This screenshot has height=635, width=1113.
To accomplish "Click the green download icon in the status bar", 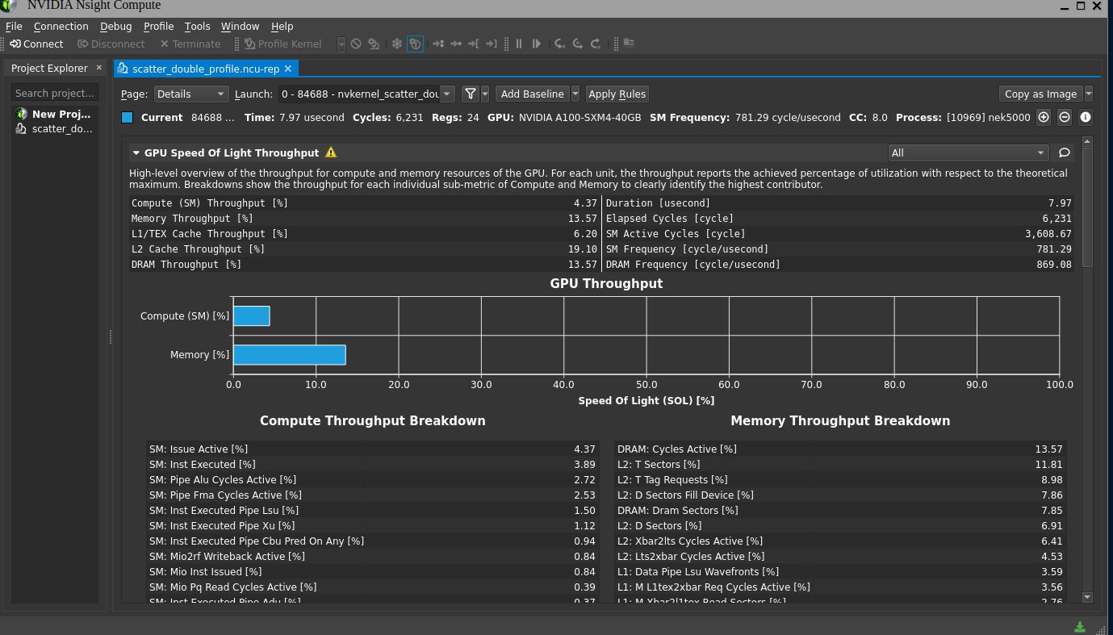I will (x=1079, y=626).
